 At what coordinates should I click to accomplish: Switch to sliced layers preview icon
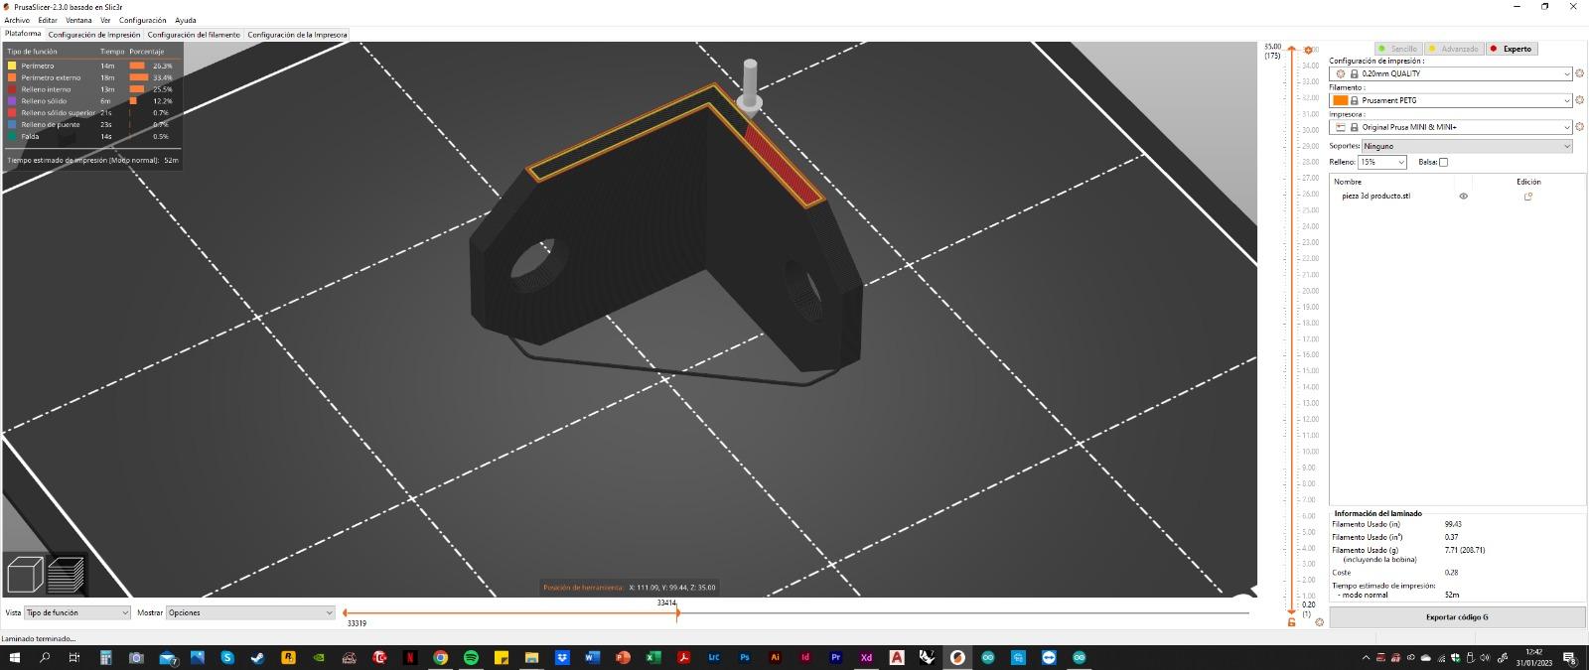[67, 575]
